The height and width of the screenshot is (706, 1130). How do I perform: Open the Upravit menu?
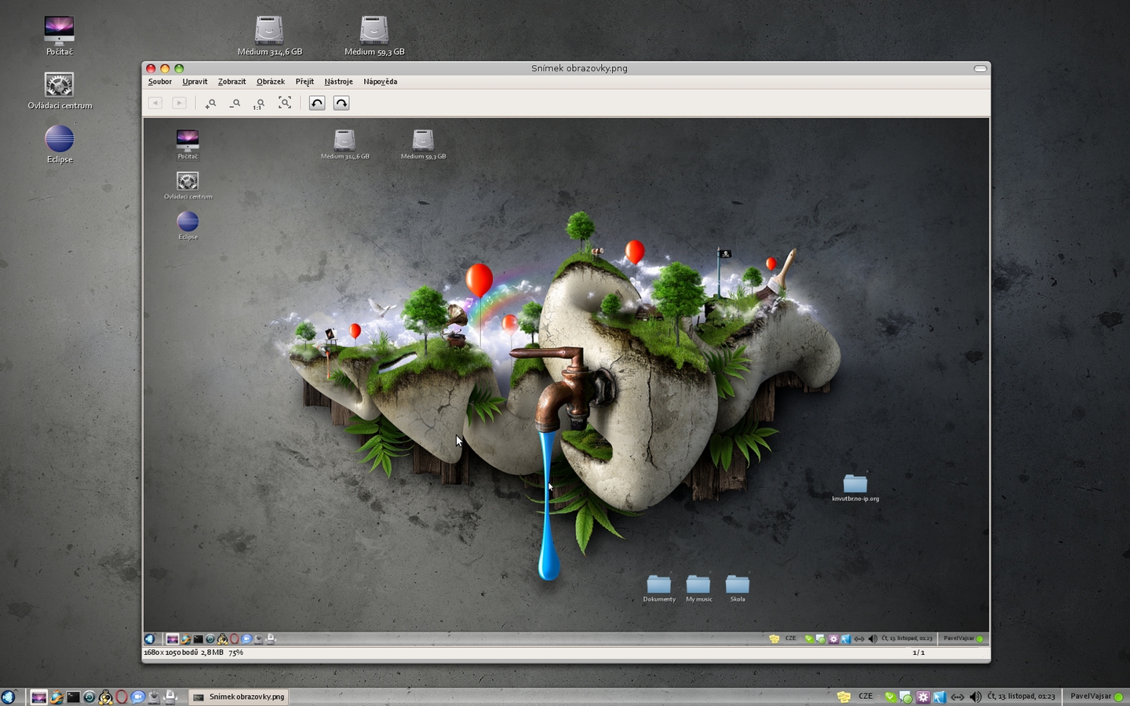click(195, 82)
